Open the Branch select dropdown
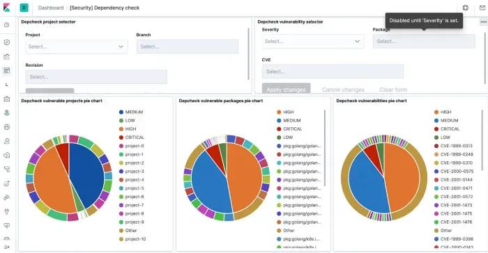 (188, 47)
